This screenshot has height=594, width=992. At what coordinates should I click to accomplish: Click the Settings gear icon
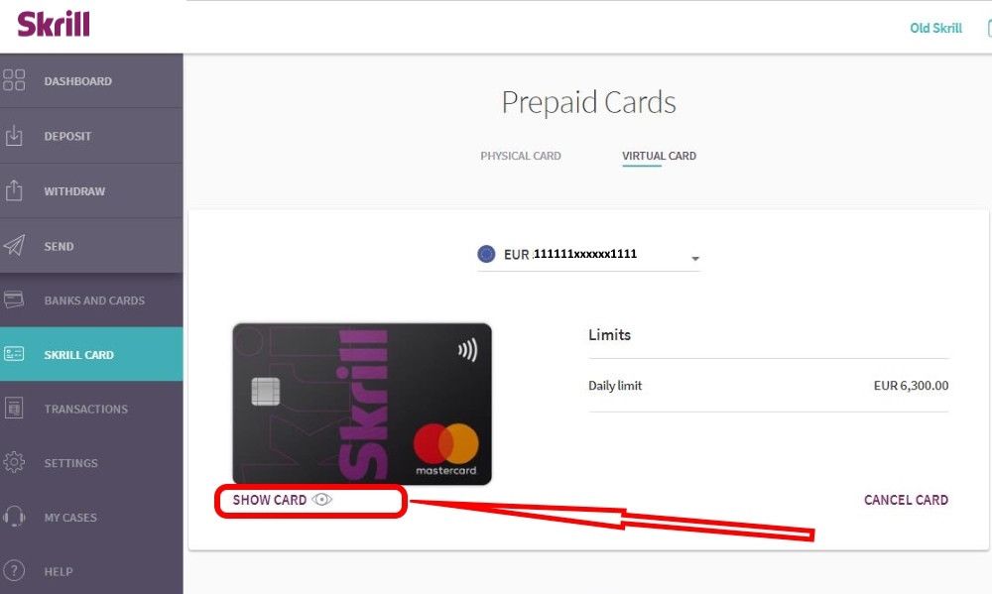tap(14, 462)
